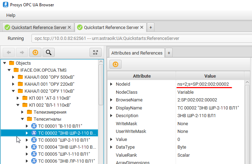
Task: Close the second Quickstart Reference Server tab
Action: click(x=142, y=27)
